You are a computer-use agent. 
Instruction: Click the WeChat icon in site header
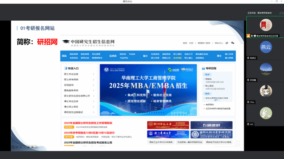(x=233, y=43)
